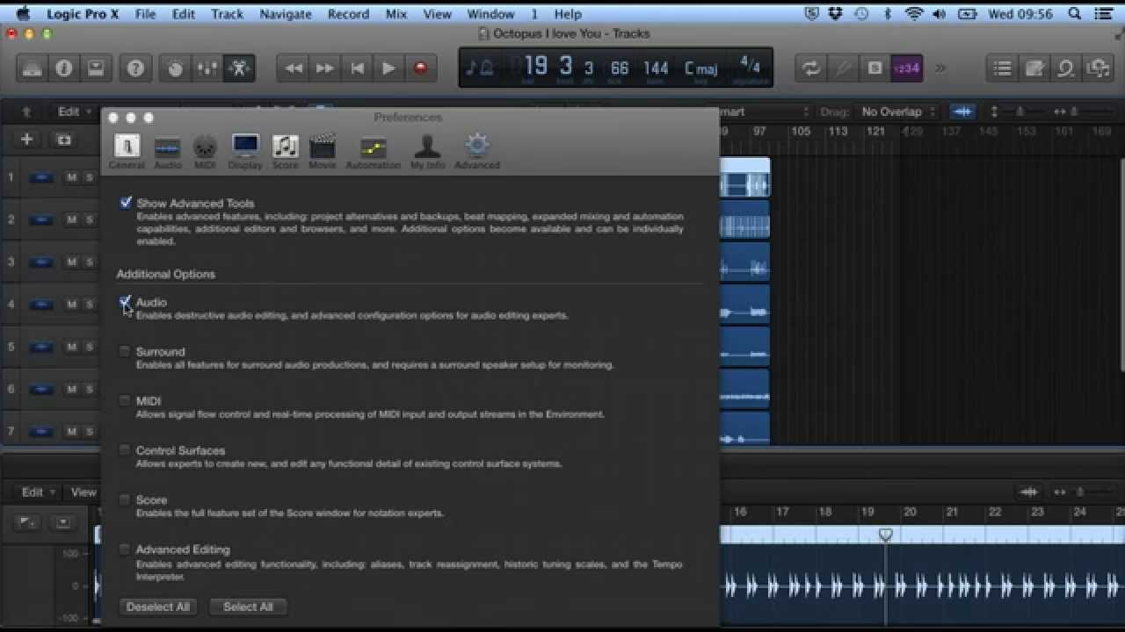The width and height of the screenshot is (1125, 632).
Task: Click the Fast Forward transport button
Action: click(325, 68)
